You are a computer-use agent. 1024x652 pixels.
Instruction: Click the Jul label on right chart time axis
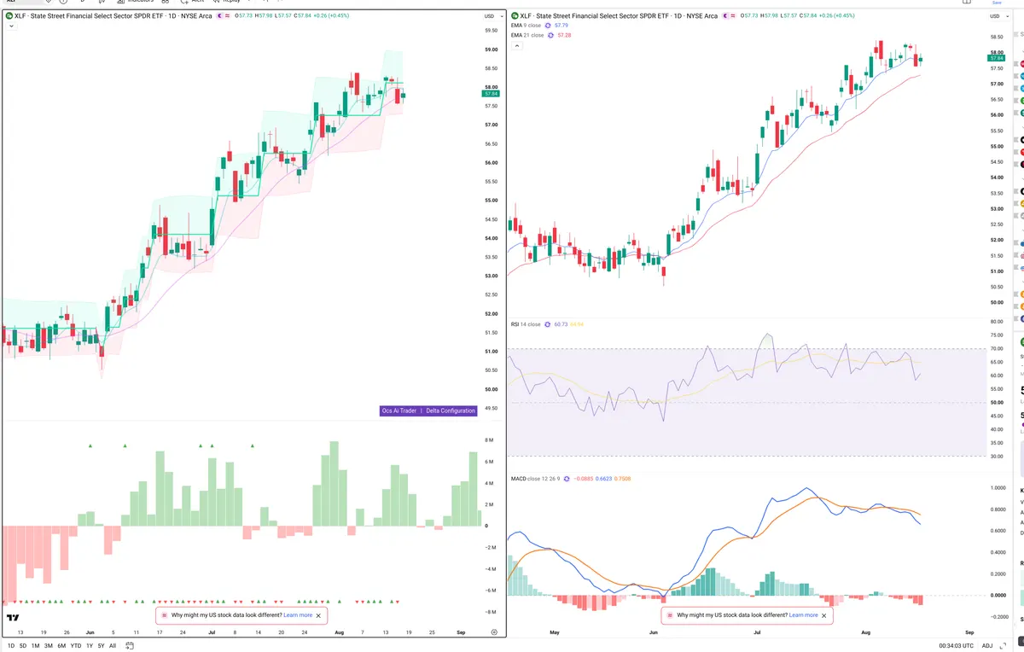point(757,632)
